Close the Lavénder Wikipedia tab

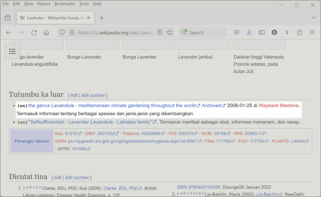point(89,18)
